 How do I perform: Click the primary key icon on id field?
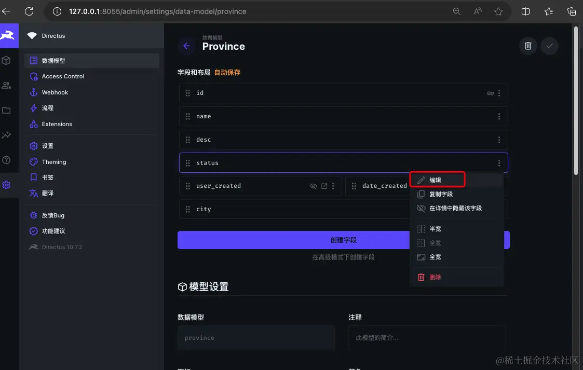[491, 93]
